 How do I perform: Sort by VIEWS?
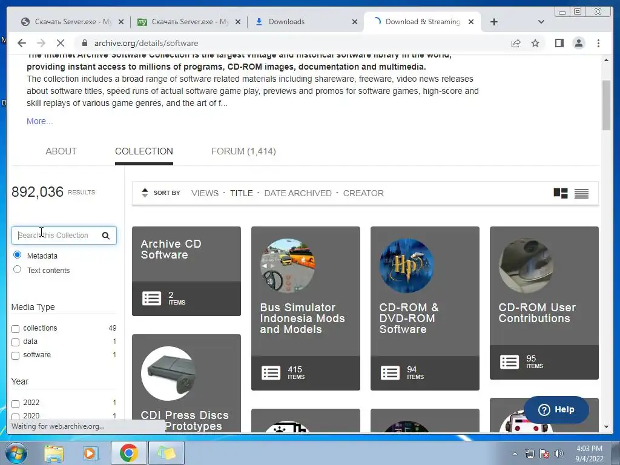(x=205, y=193)
